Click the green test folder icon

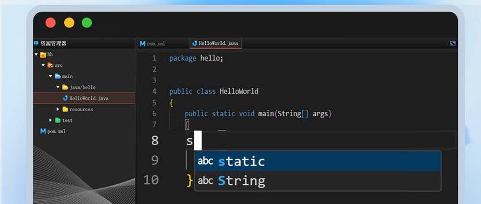pos(58,120)
